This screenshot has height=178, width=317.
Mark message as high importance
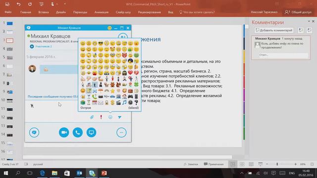[101, 117]
